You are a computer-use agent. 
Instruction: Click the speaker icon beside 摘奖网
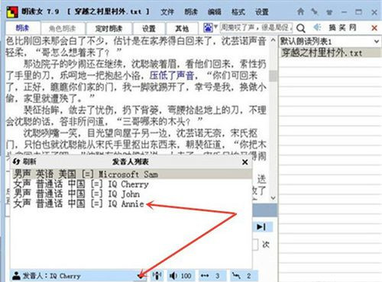click(x=317, y=27)
